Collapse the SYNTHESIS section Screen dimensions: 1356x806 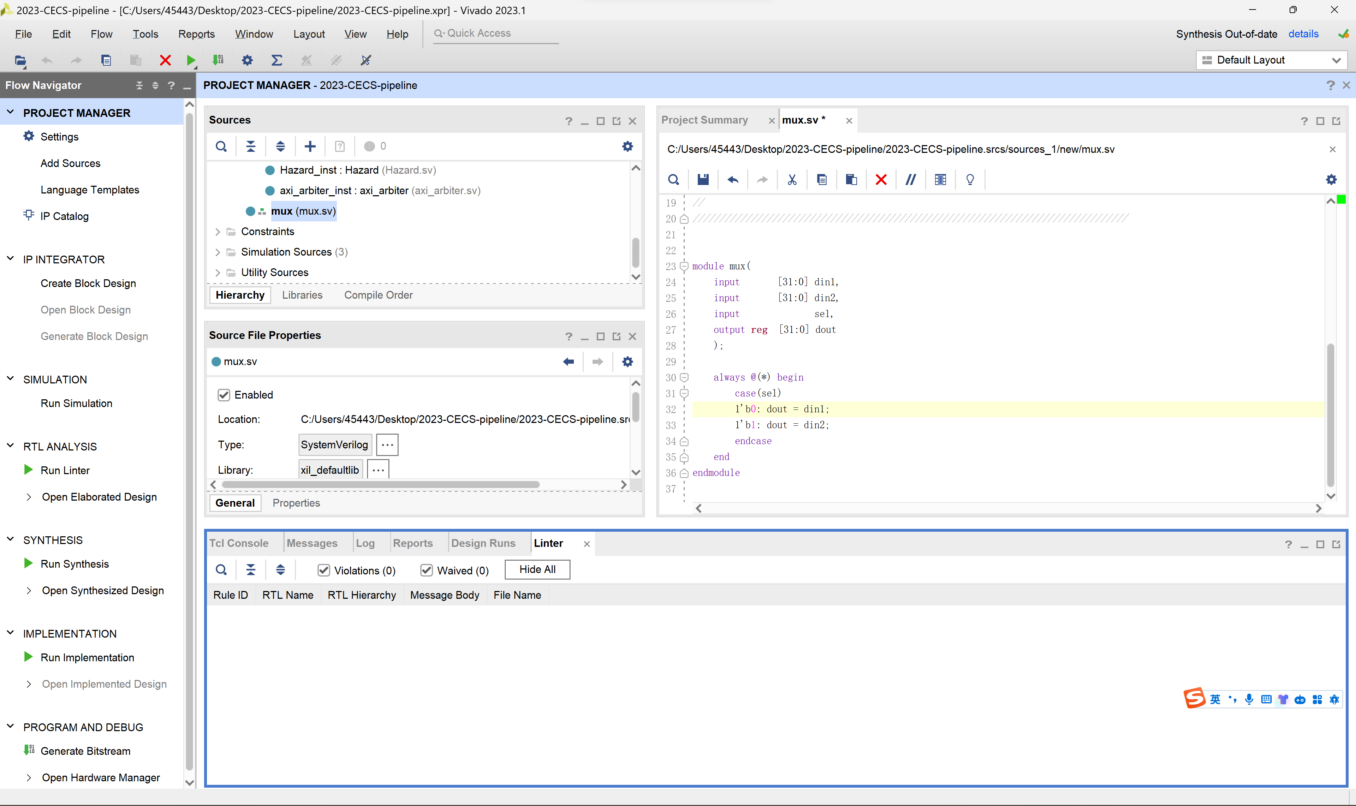pos(10,539)
